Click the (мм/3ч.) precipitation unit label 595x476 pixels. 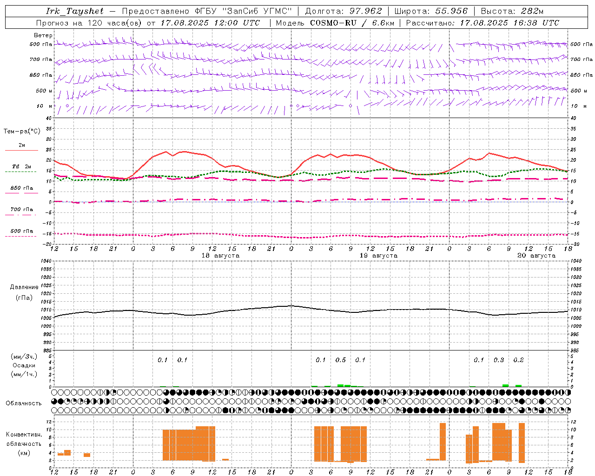tap(24, 357)
